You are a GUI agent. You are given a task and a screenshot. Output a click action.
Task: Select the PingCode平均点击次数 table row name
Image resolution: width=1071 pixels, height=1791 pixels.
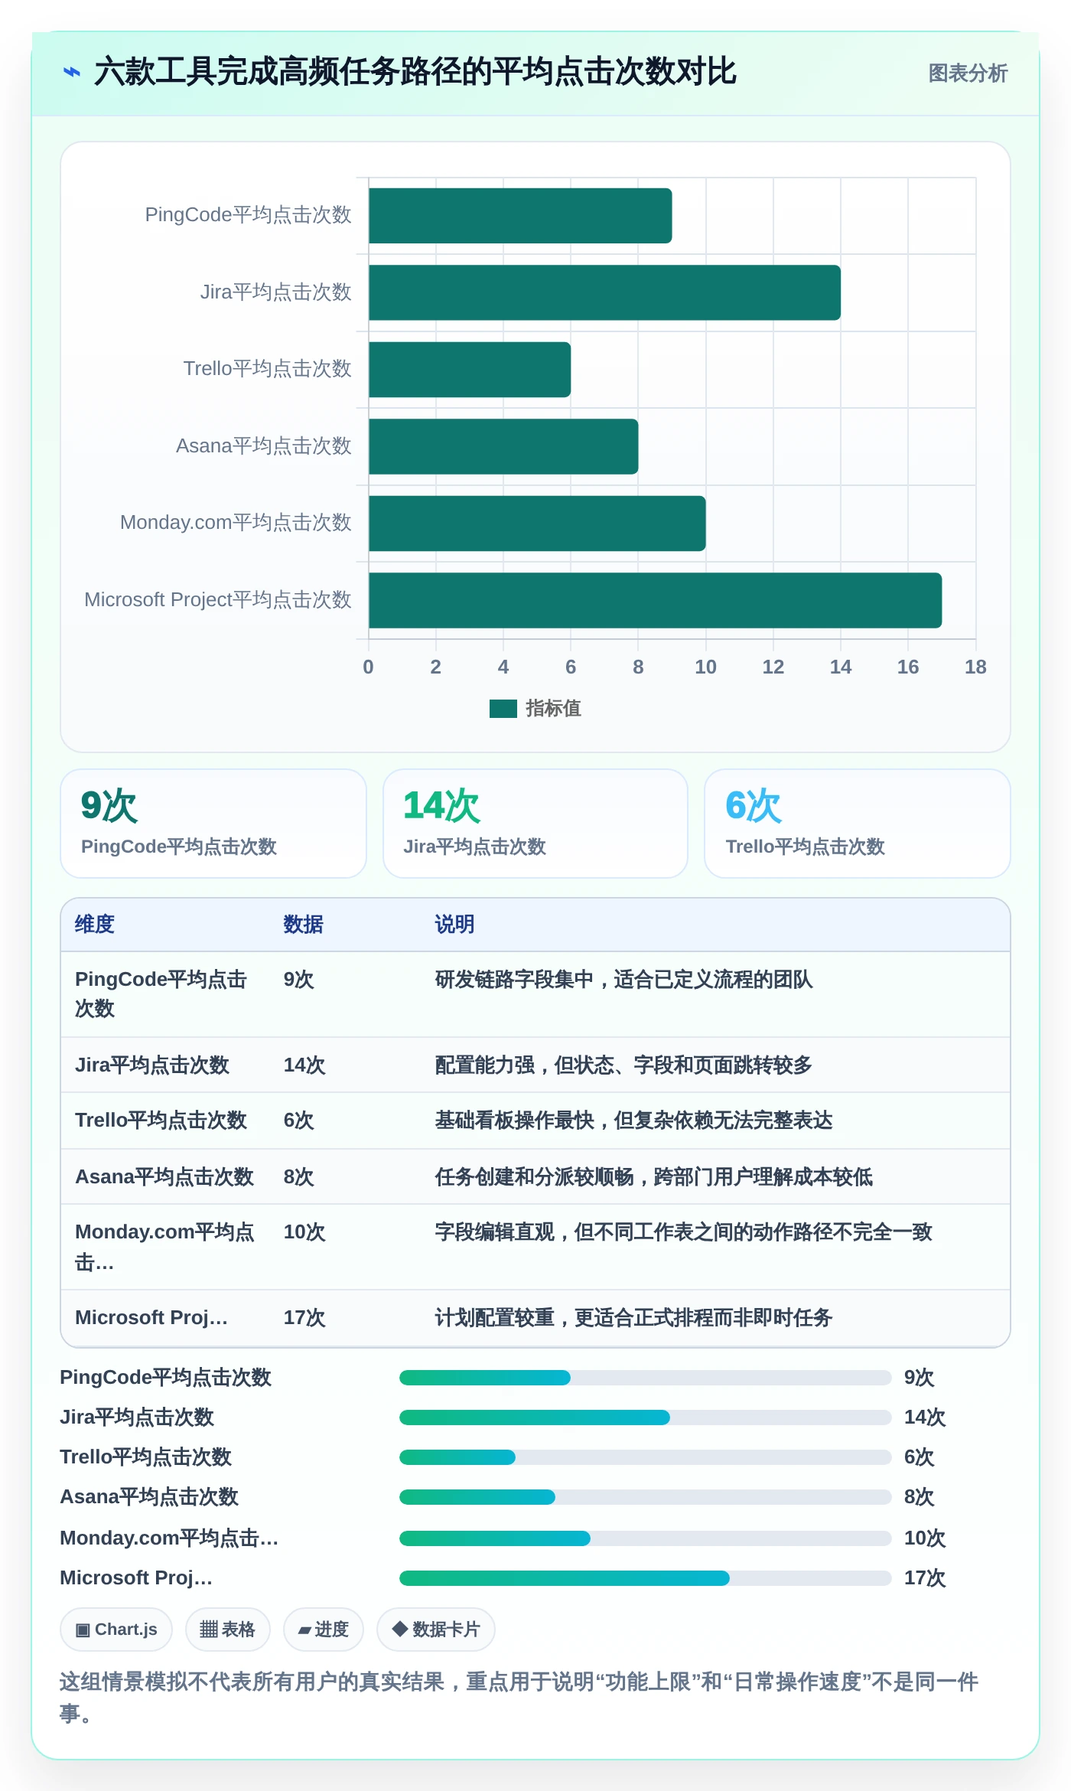(161, 994)
